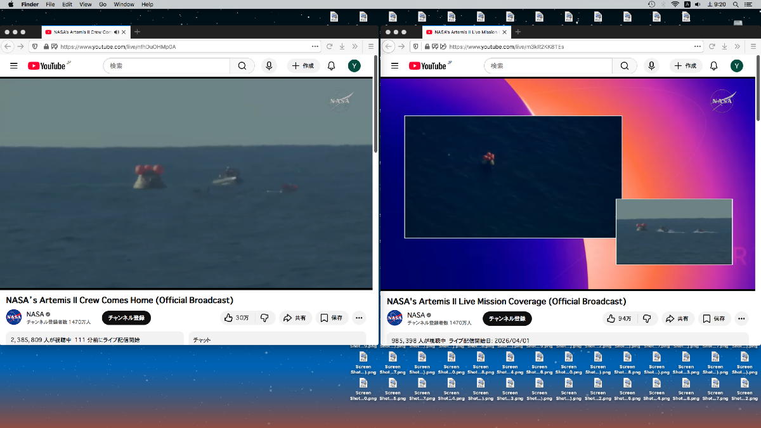Open Spotlight search in menu bar
Screen dimensions: 761x428
click(x=736, y=4)
